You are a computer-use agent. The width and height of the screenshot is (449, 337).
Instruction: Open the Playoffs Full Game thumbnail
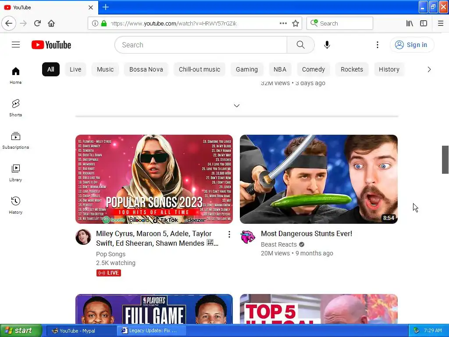pos(154,309)
